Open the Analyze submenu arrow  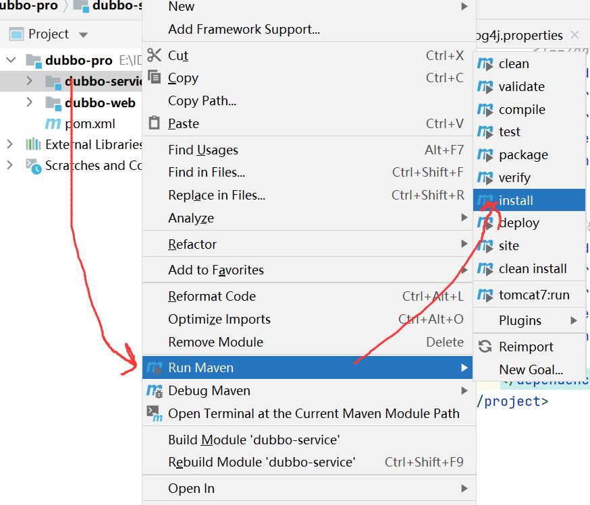pyautogui.click(x=464, y=217)
